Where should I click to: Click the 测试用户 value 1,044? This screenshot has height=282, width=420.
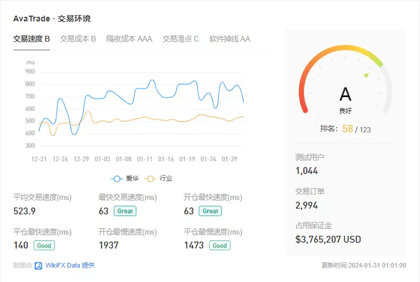click(307, 171)
